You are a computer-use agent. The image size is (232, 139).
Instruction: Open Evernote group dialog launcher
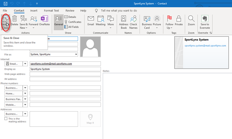click(211, 33)
